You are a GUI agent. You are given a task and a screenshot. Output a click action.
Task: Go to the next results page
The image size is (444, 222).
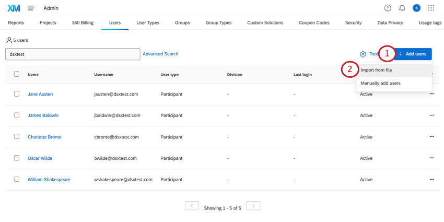[253, 206]
